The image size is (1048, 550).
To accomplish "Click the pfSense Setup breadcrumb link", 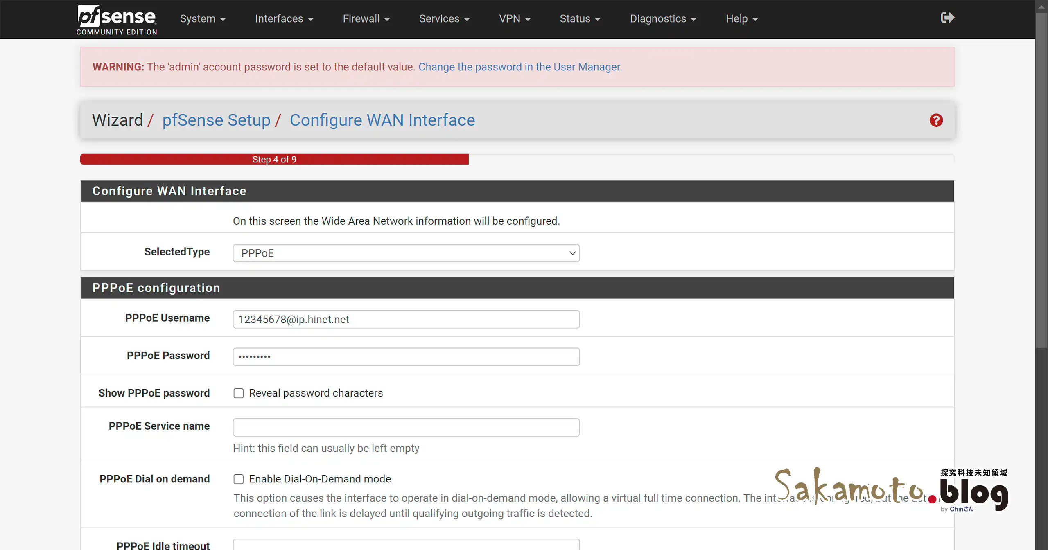I will [x=217, y=120].
